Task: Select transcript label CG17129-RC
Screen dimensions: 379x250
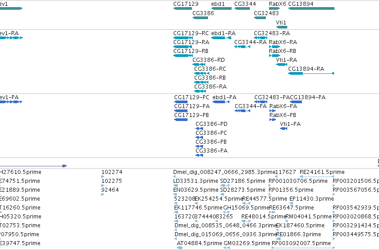Action: tap(191, 33)
